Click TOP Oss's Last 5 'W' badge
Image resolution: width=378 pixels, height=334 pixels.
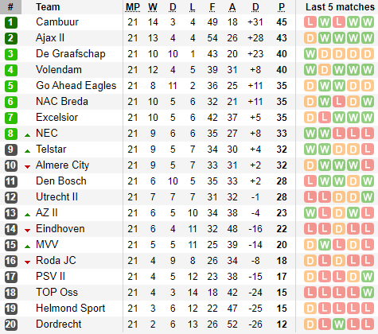(368, 293)
